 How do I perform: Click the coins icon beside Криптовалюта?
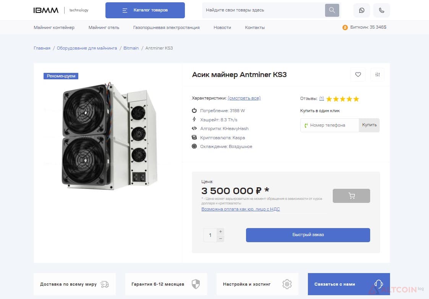coord(194,137)
